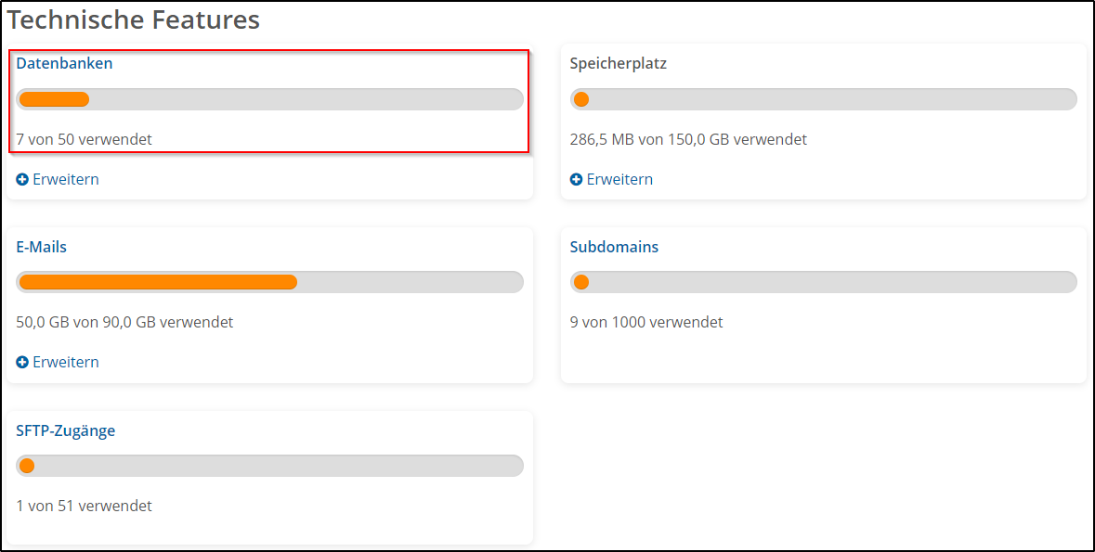Click the Erweitern text in Datenbanken card
The width and height of the screenshot is (1095, 552).
66,179
